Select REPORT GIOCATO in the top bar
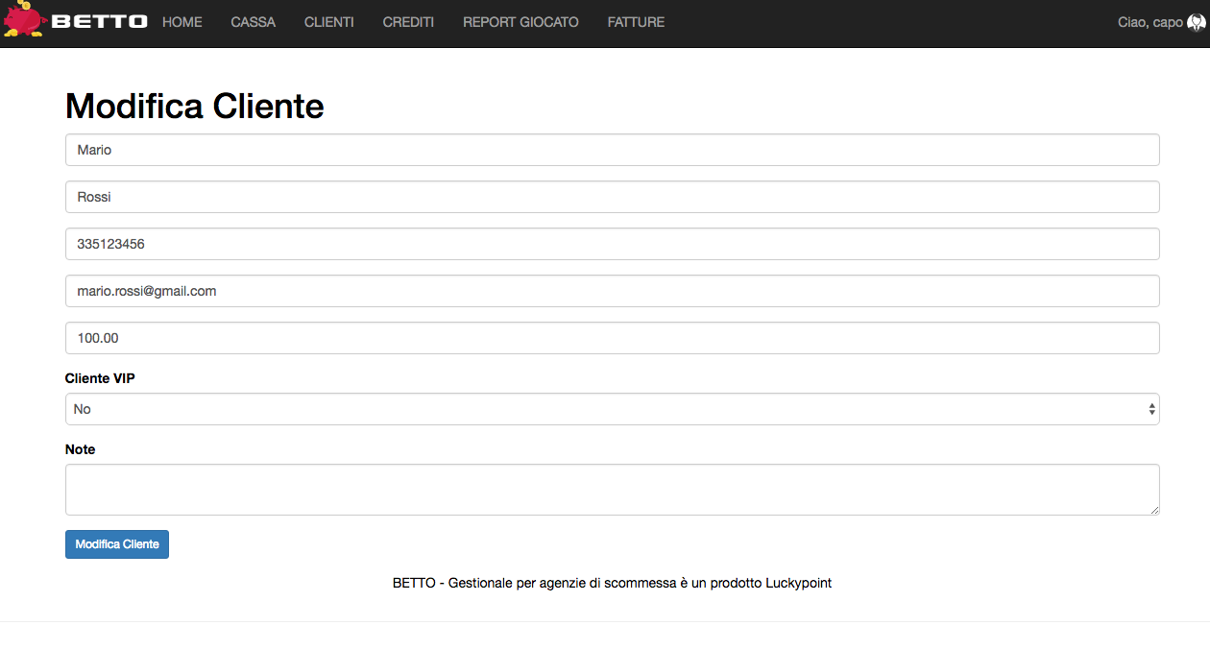Screen dimensions: 1210x650 [x=520, y=22]
